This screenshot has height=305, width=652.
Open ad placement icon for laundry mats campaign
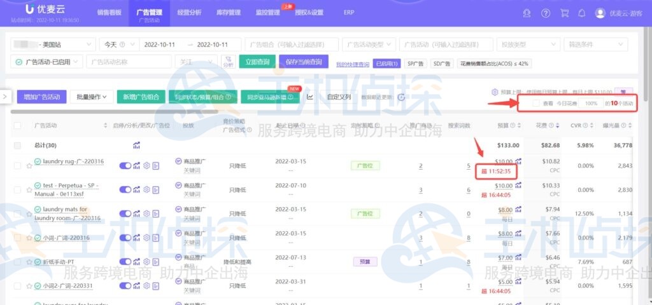[156, 213]
